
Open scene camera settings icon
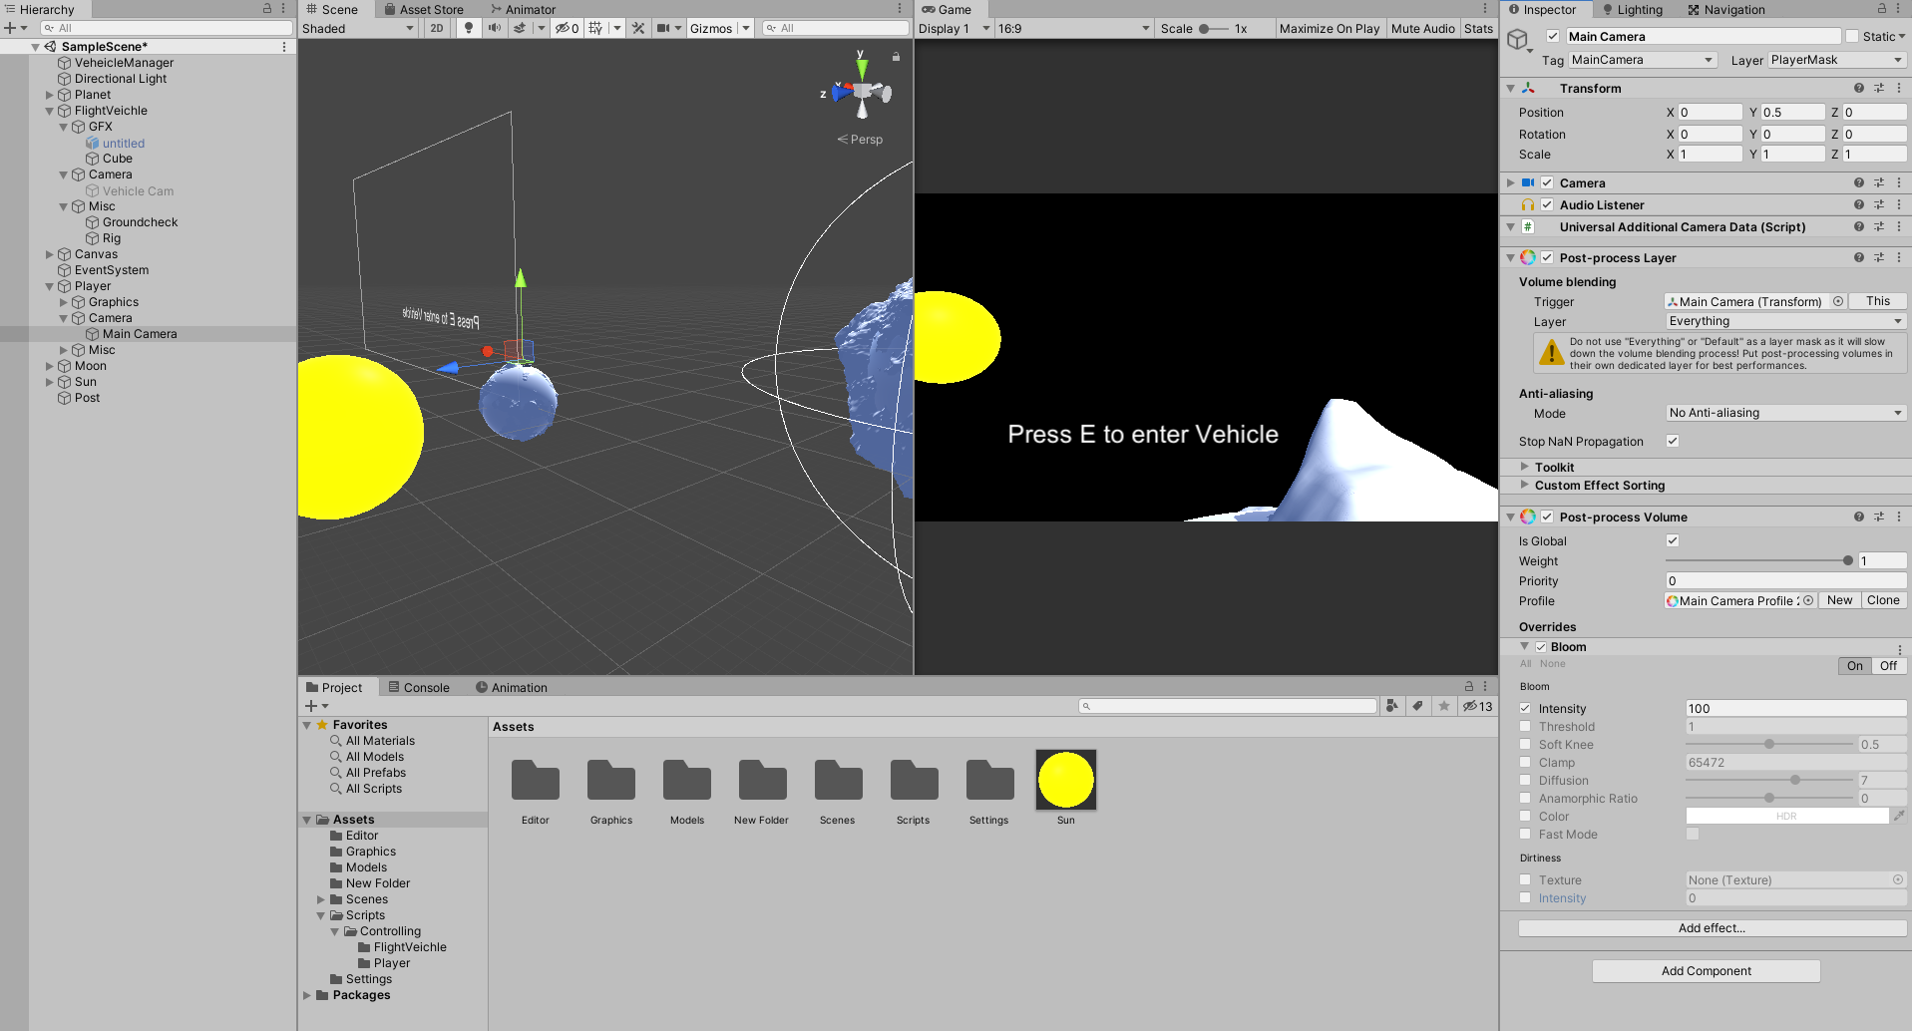tap(663, 28)
